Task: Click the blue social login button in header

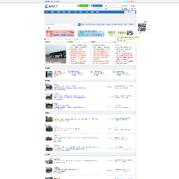Action: click(96, 5)
